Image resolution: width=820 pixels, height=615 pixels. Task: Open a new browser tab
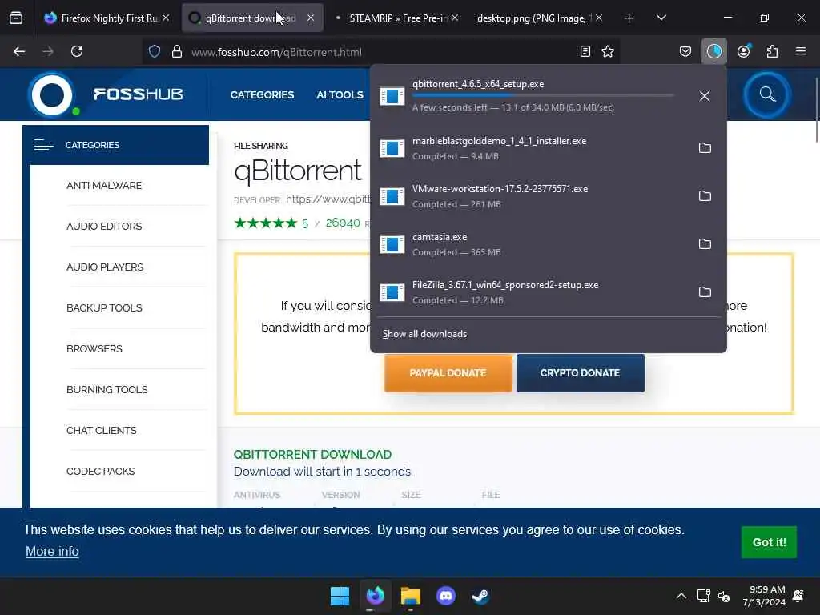click(x=629, y=18)
